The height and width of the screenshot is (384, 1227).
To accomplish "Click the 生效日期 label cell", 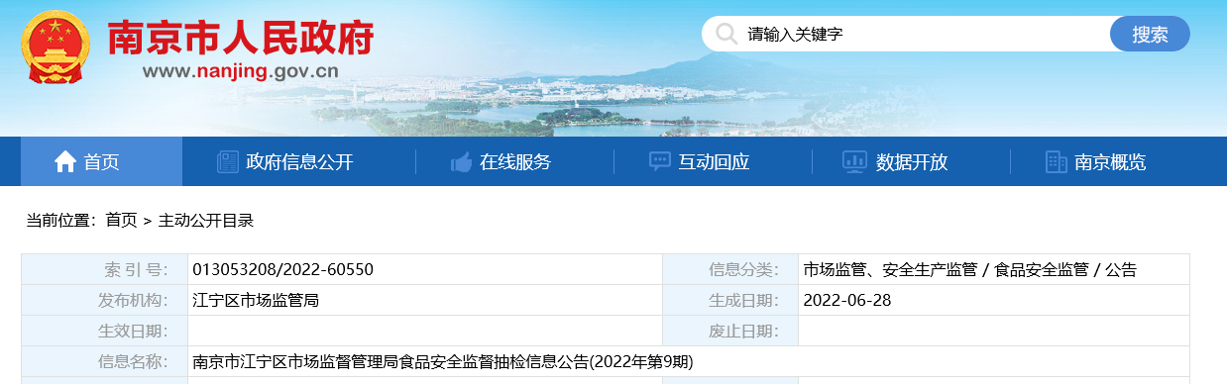I will tap(104, 331).
